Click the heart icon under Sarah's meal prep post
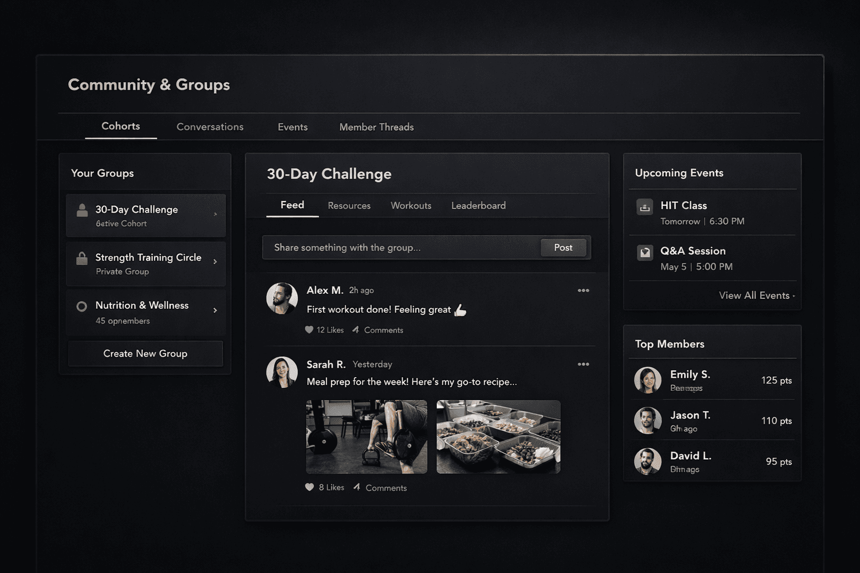This screenshot has height=573, width=860. tap(310, 487)
